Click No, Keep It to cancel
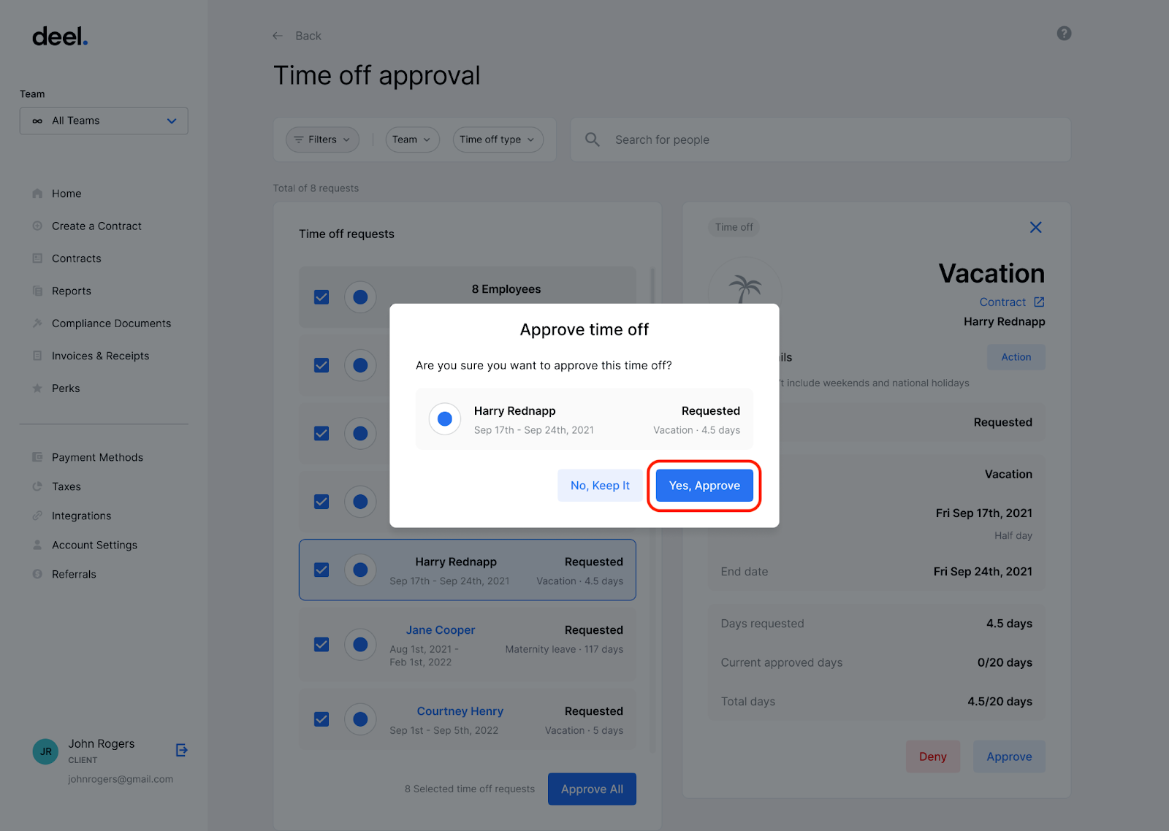 pos(599,485)
